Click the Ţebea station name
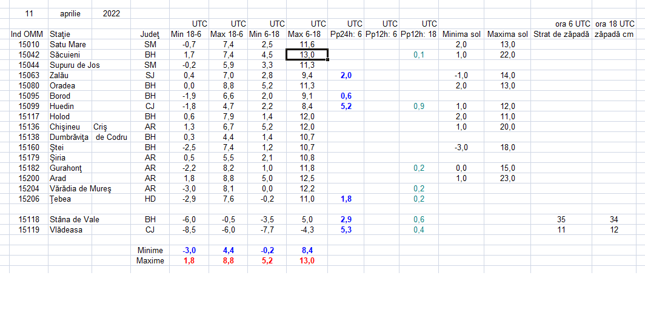 [x=61, y=199]
